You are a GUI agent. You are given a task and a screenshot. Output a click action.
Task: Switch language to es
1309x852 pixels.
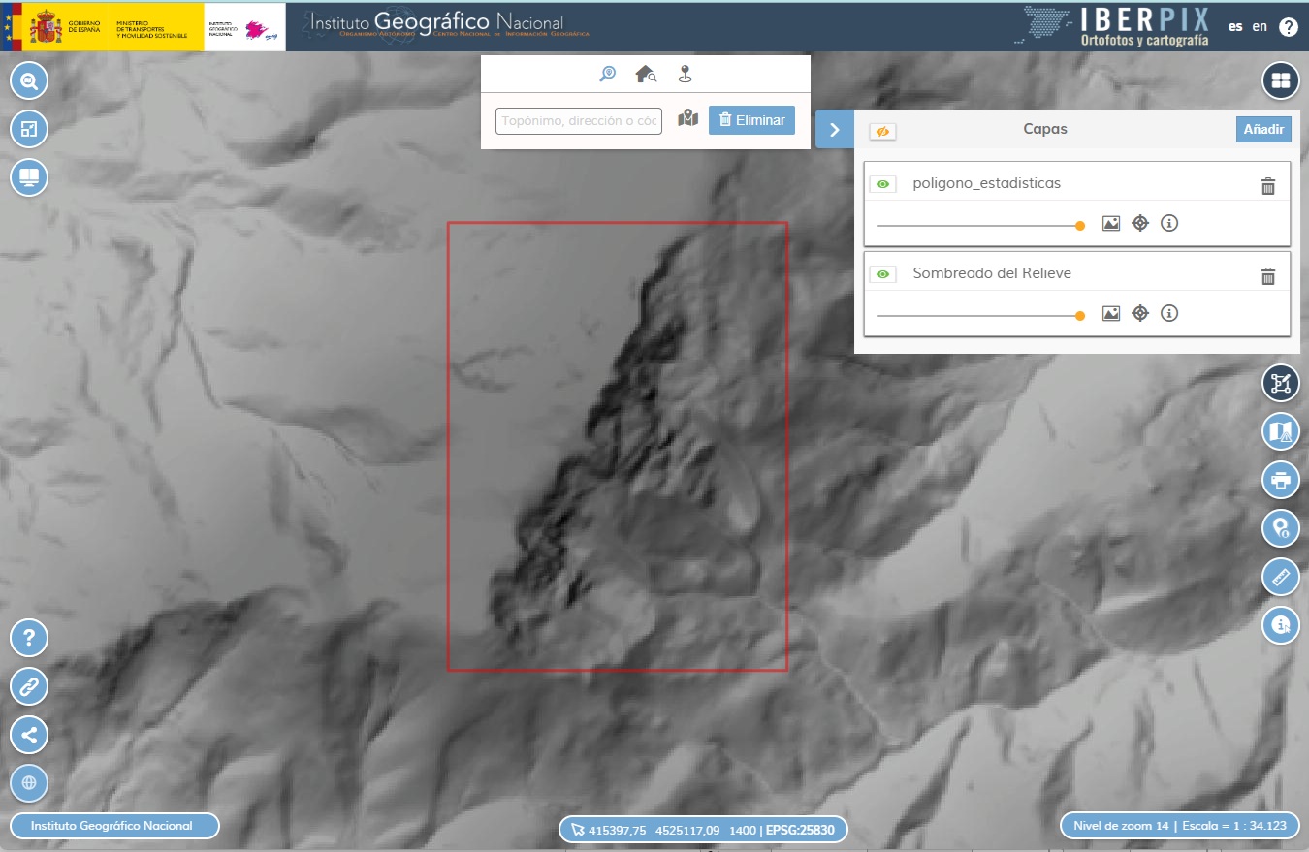click(1235, 26)
